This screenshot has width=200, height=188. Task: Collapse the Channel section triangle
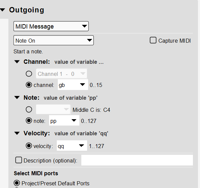(x=17, y=62)
